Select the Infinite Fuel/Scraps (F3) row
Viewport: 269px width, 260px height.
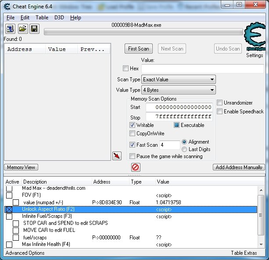pyautogui.click(x=131, y=217)
